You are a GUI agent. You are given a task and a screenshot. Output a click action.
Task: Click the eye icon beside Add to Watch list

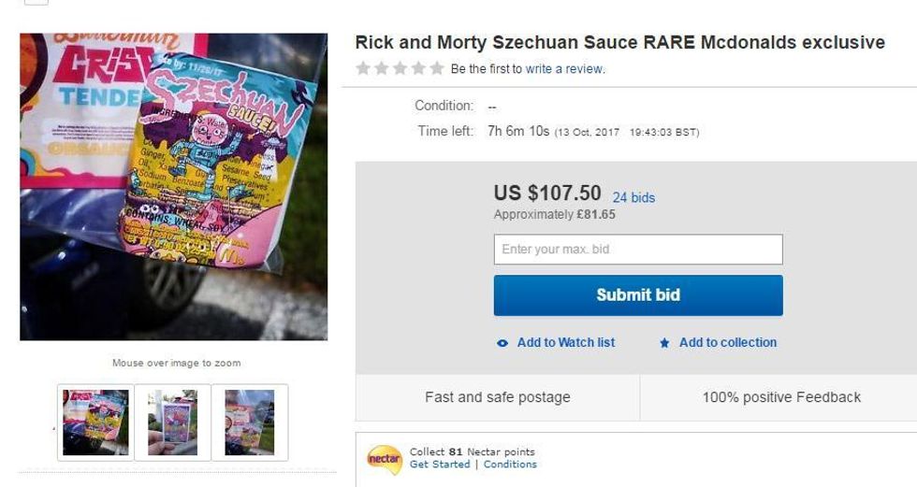click(x=502, y=343)
